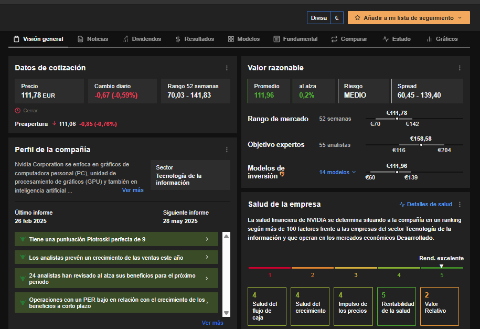Open Datos de cotización options menu
This screenshot has width=480, height=329.
coord(227,68)
